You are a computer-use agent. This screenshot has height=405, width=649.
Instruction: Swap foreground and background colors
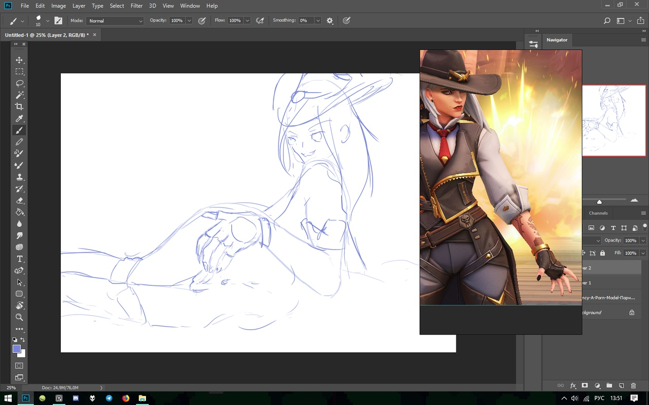click(x=23, y=340)
